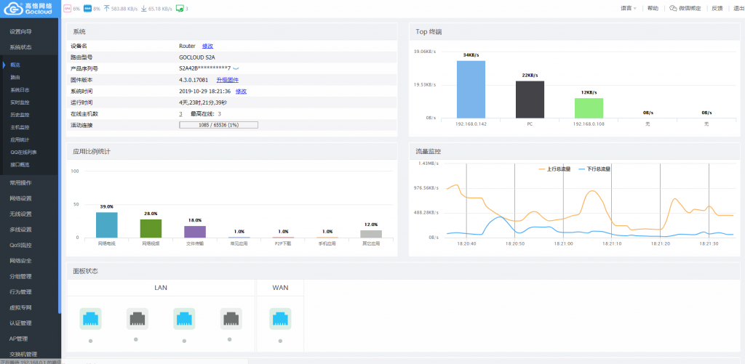The image size is (745, 364).
Task: Click the 升级固件 firmware upgrade link
Action: [228, 79]
